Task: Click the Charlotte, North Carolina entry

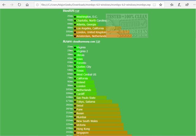Action: click(x=91, y=20)
